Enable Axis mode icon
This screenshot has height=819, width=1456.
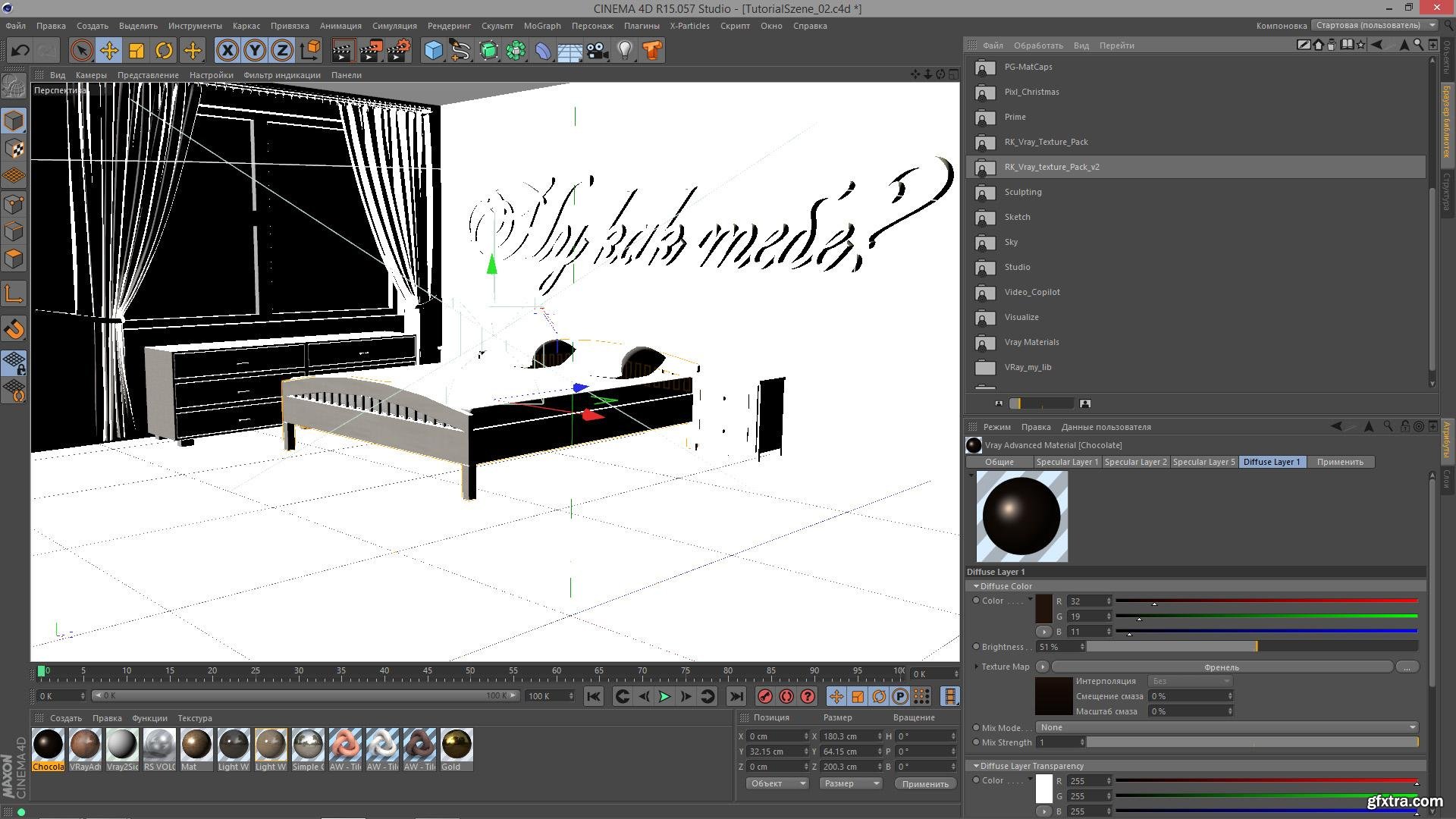point(14,294)
